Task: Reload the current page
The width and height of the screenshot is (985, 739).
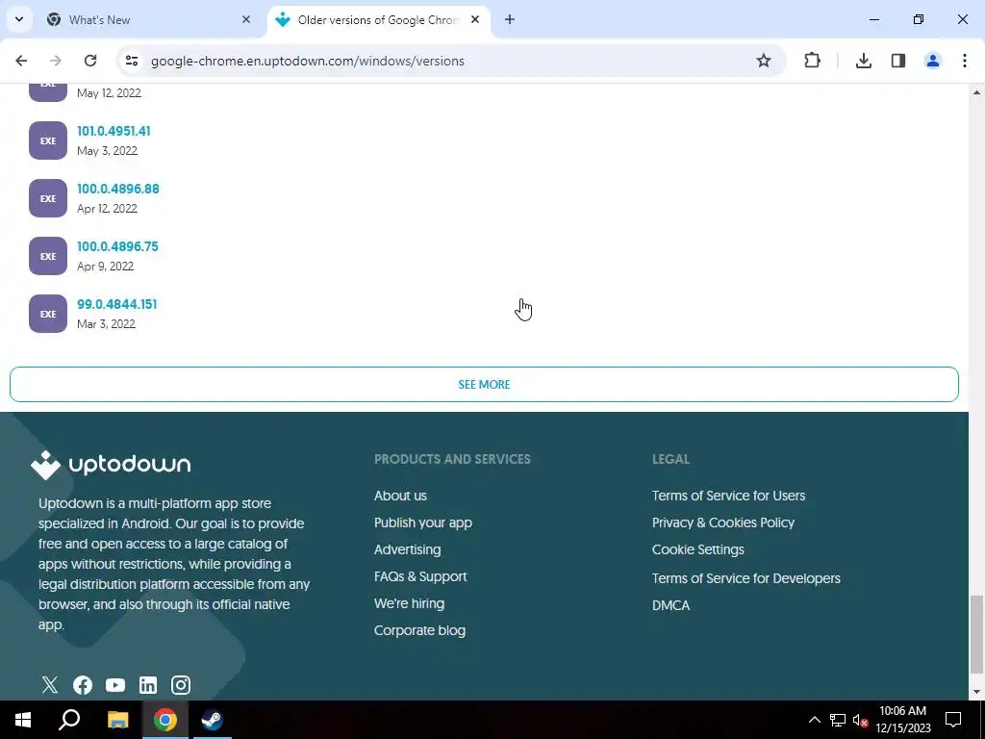Action: 90,61
